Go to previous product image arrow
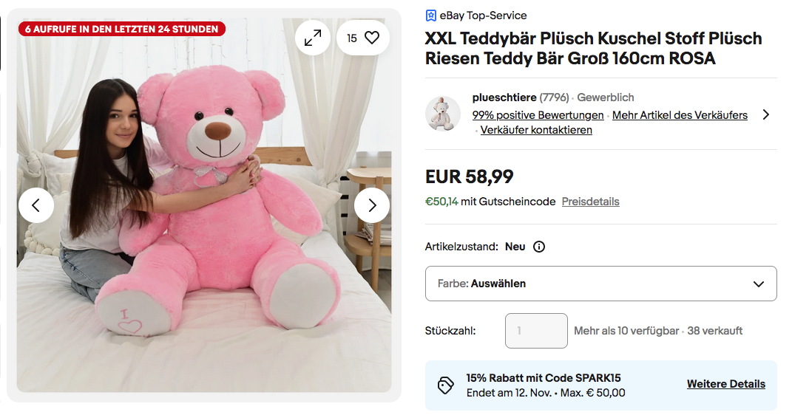The image size is (792, 415). click(36, 205)
